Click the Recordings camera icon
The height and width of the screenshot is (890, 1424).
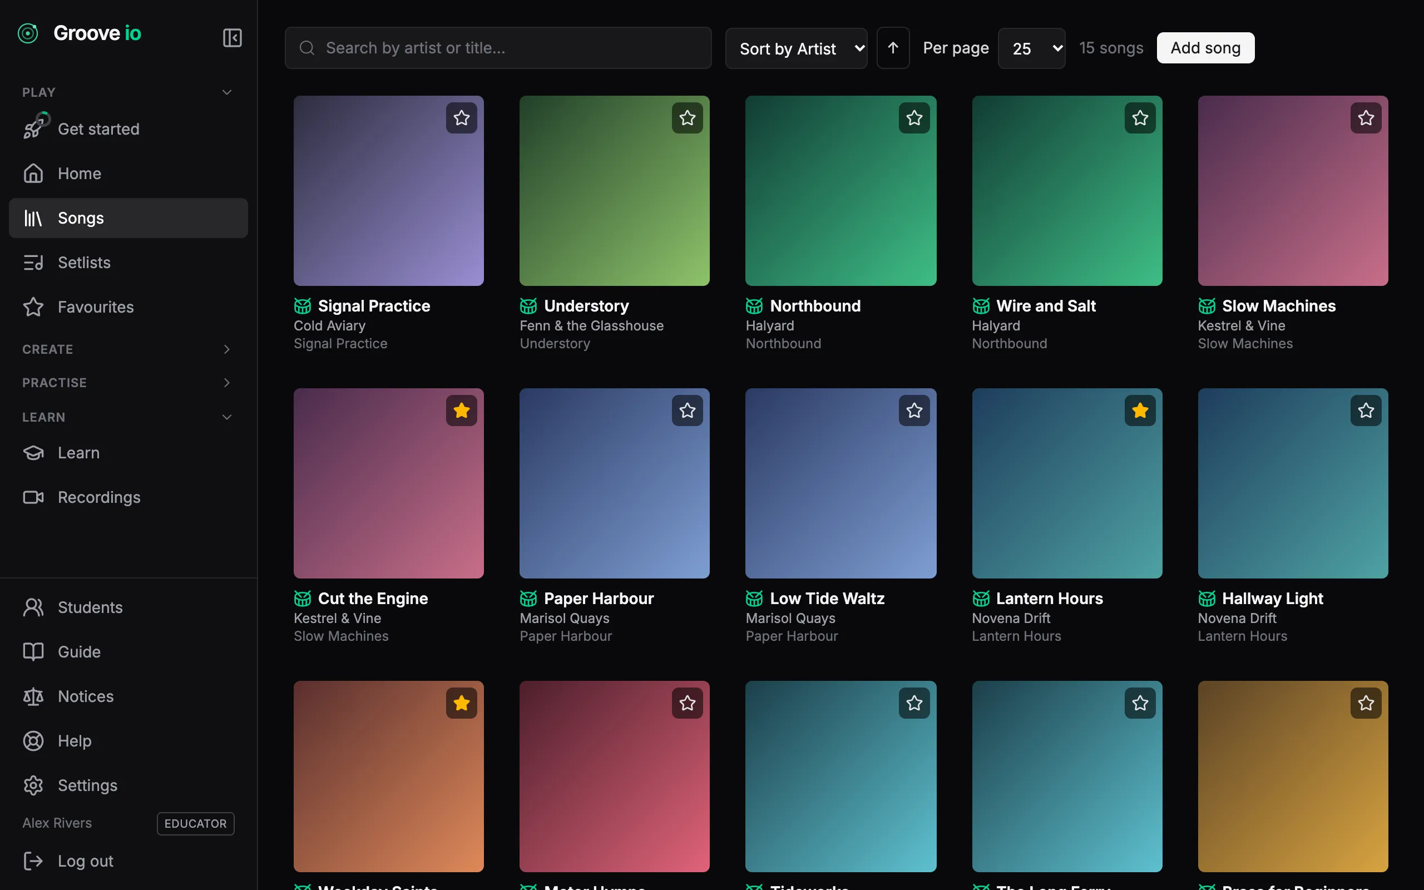33,497
